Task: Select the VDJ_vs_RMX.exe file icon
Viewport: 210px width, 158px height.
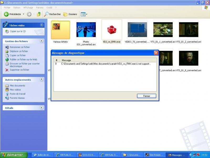Action: click(x=112, y=29)
